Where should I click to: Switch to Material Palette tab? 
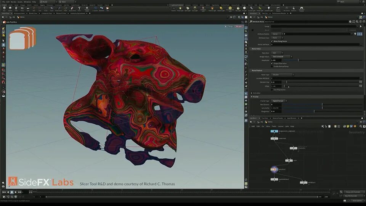click(278, 118)
